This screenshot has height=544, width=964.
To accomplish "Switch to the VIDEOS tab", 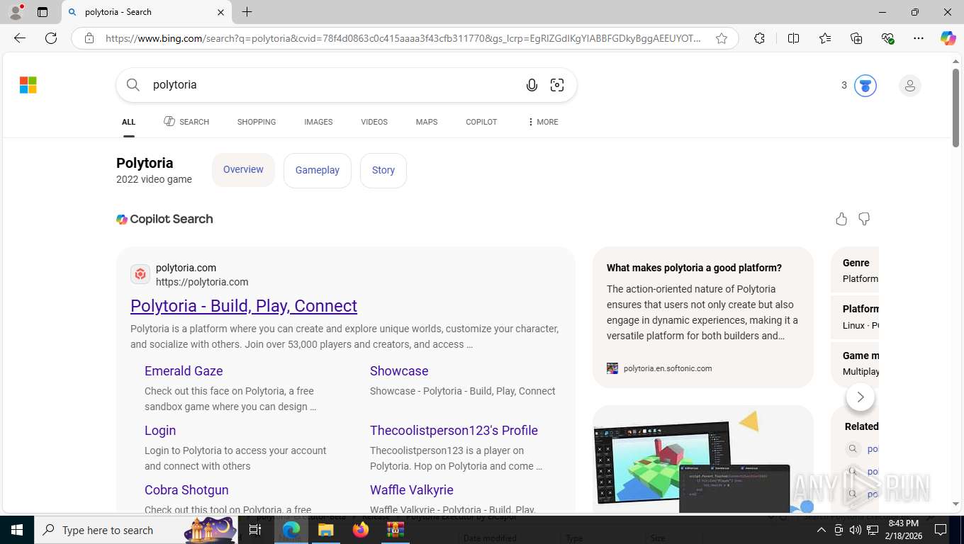I will pyautogui.click(x=374, y=122).
